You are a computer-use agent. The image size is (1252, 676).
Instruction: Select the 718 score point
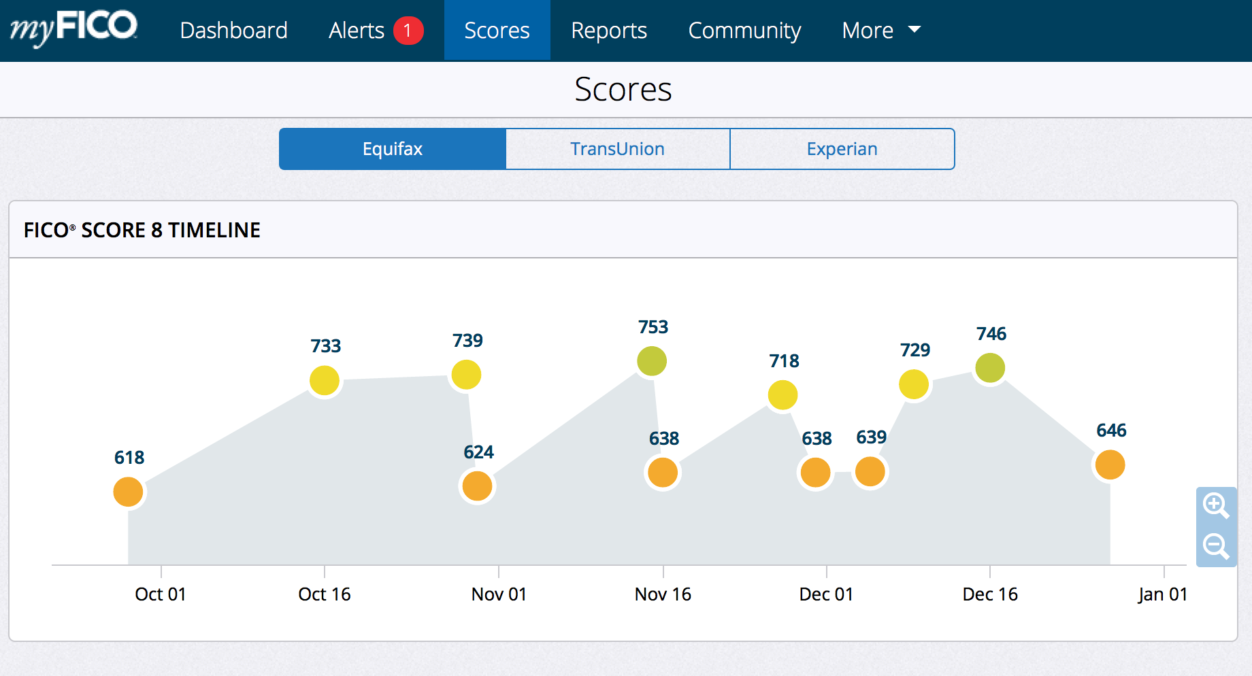782,395
